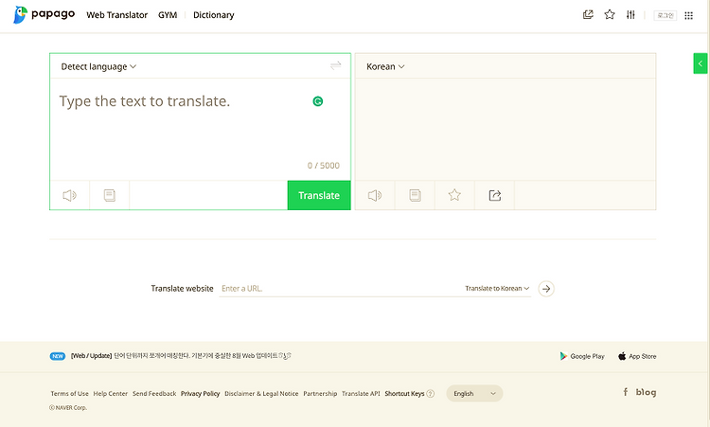
Task: Play translated text speaker icon
Action: (x=375, y=196)
